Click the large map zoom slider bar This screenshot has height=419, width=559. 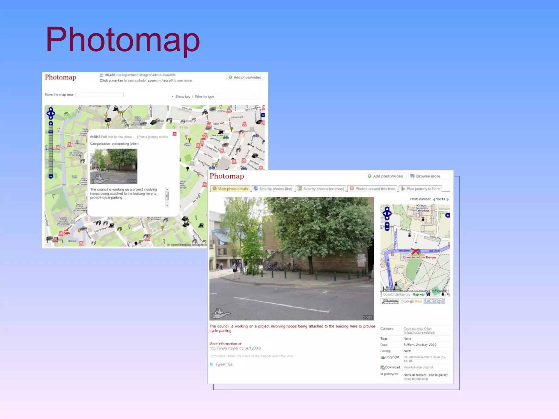51,150
